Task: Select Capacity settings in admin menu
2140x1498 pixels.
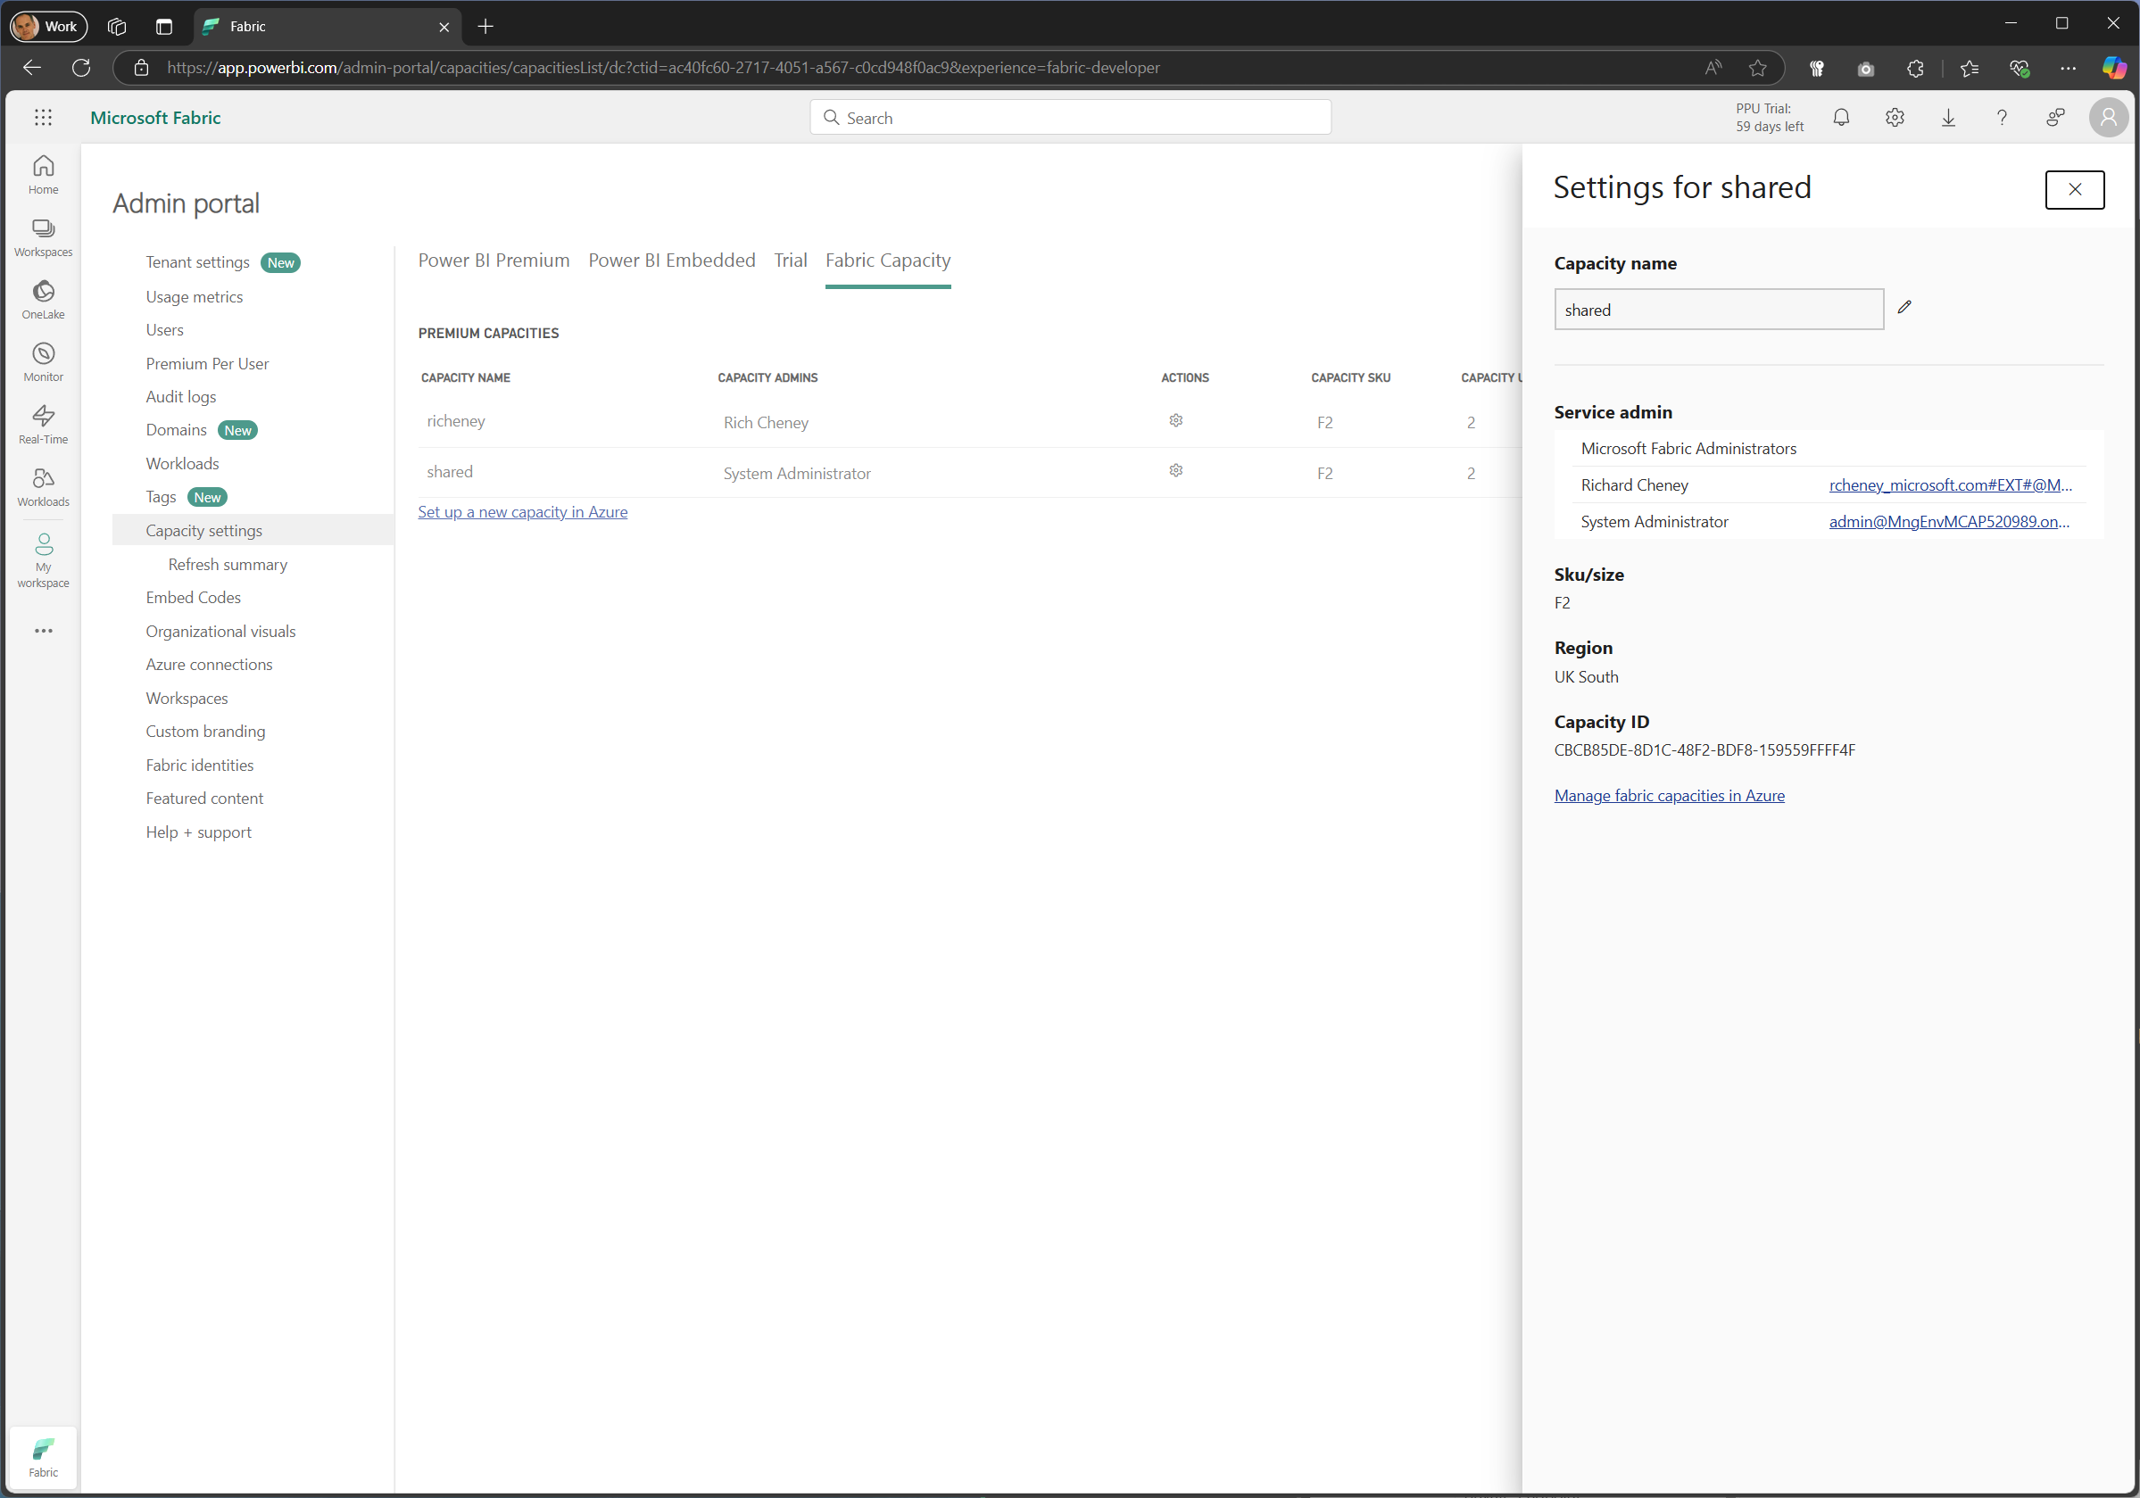Action: click(253, 530)
